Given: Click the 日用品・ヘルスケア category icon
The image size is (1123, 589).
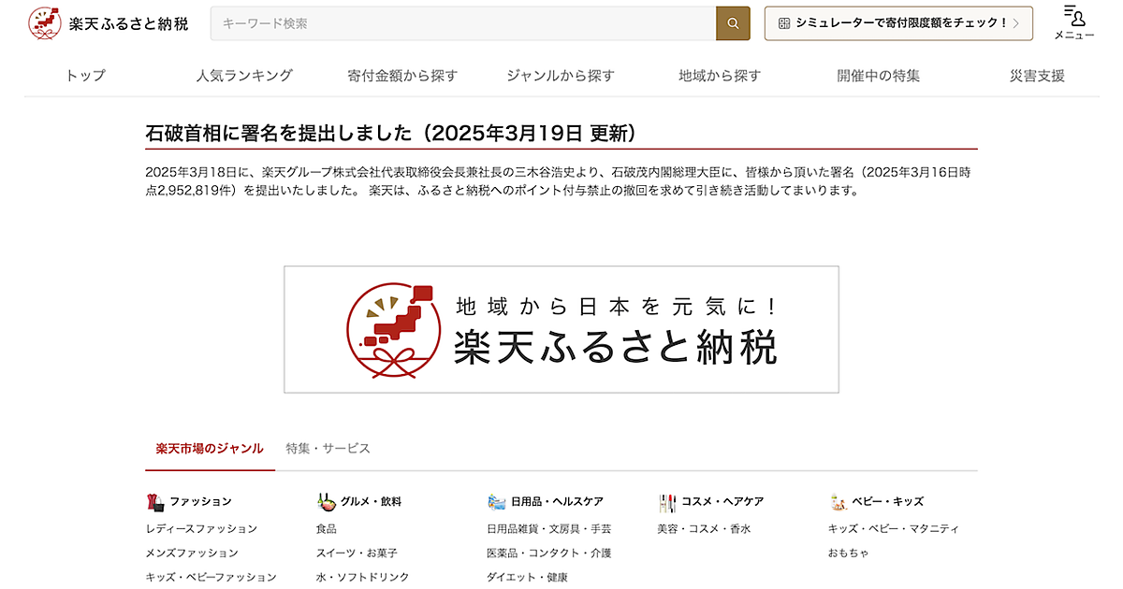Looking at the screenshot, I should click(x=496, y=502).
